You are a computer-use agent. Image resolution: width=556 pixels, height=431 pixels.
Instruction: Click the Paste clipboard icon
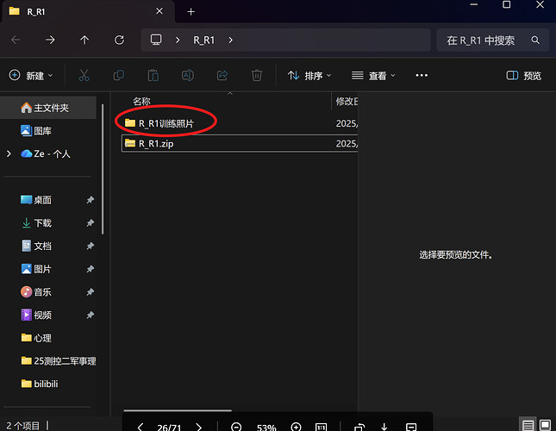pyautogui.click(x=153, y=75)
